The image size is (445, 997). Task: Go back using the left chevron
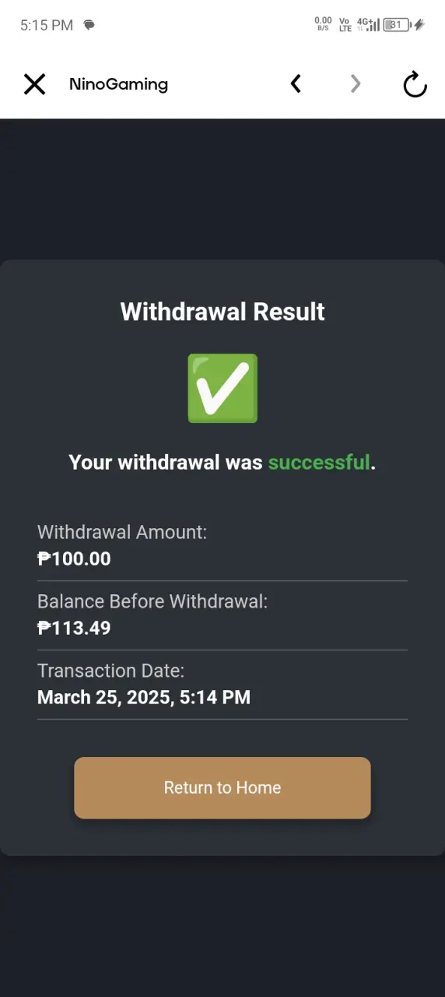click(x=296, y=84)
